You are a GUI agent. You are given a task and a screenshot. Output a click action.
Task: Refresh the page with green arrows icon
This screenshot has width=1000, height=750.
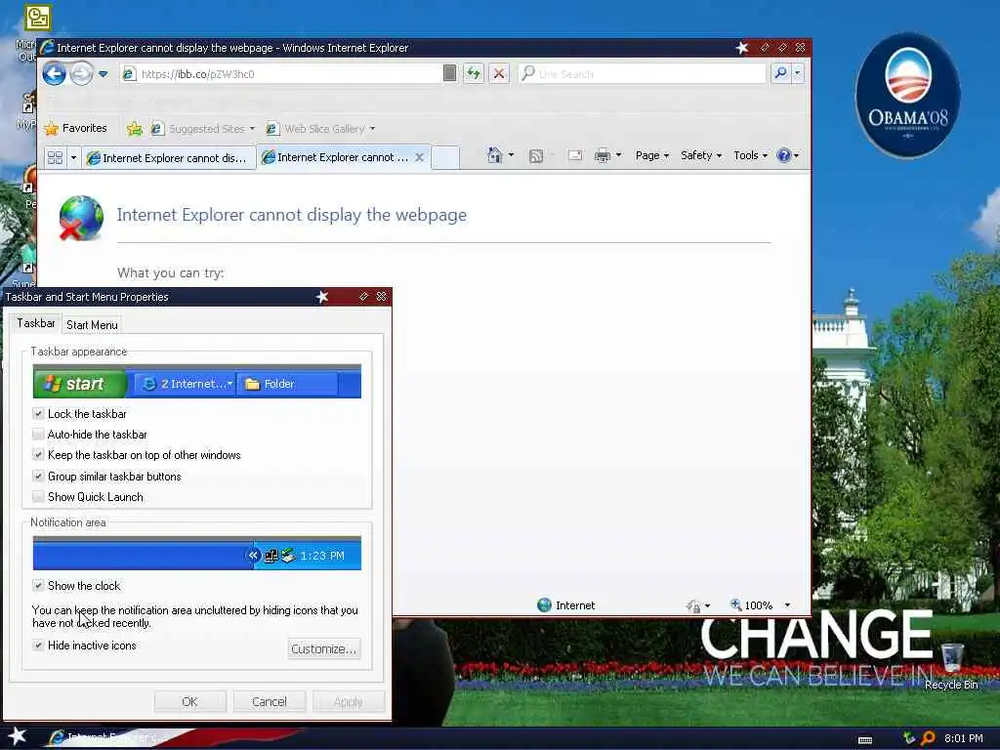coord(474,73)
